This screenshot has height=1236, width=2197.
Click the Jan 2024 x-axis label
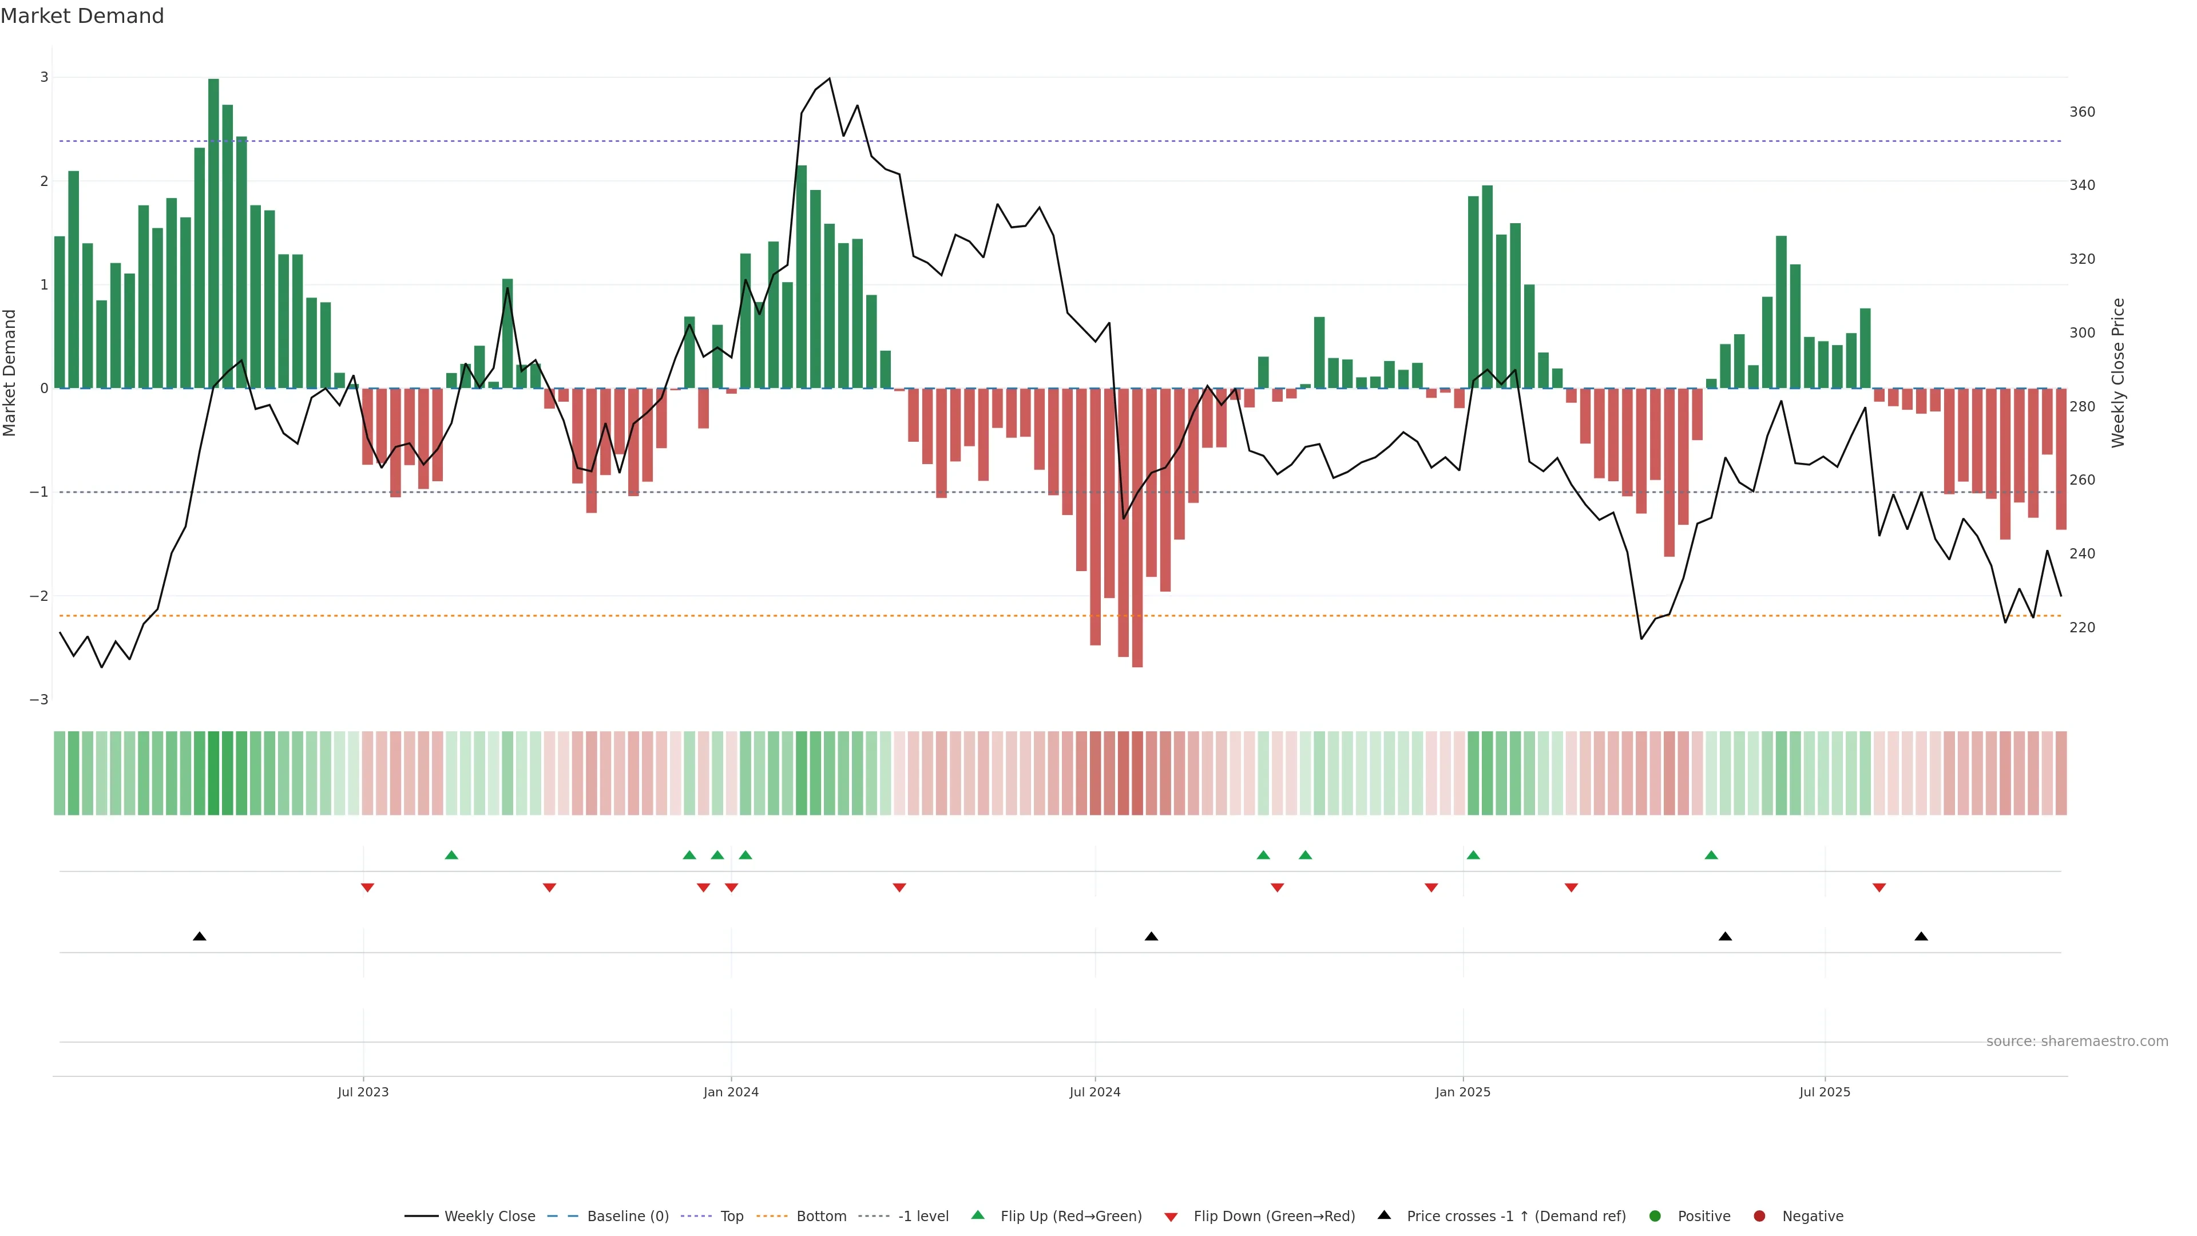(x=731, y=1092)
